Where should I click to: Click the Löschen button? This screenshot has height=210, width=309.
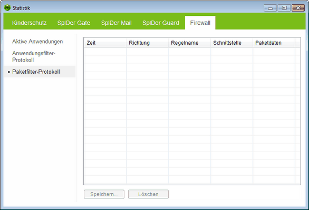click(148, 194)
